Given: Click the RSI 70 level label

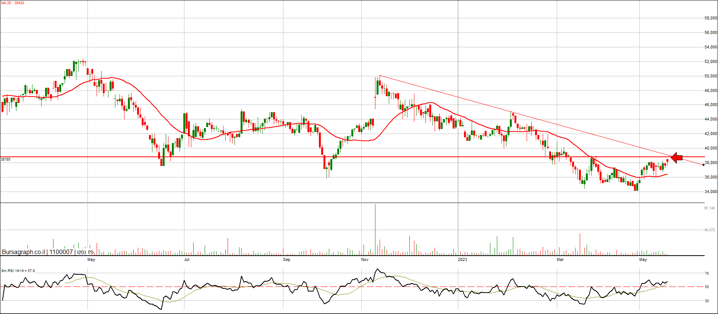Looking at the screenshot, I should 707,274.
